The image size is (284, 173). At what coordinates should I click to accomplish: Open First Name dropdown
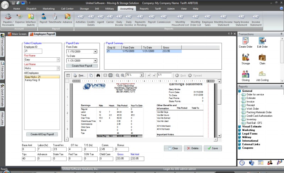(58, 59)
